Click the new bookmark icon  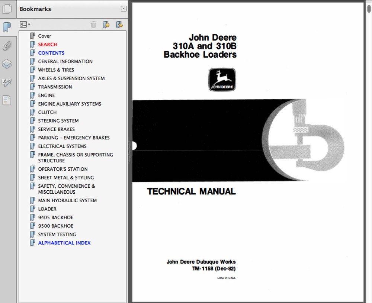106,25
